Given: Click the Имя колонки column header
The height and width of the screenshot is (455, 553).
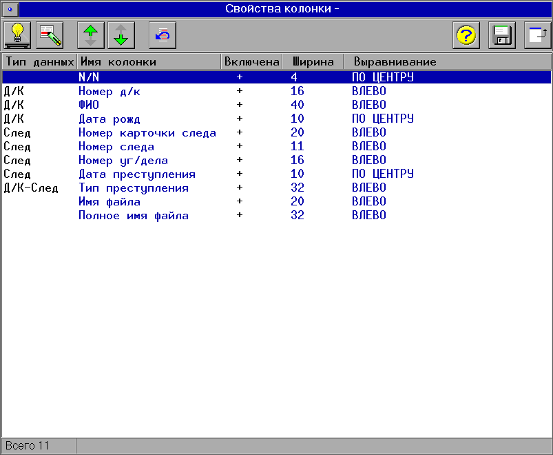Looking at the screenshot, I should click(149, 62).
